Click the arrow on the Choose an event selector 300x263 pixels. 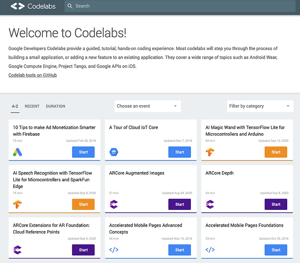pyautogui.click(x=175, y=106)
